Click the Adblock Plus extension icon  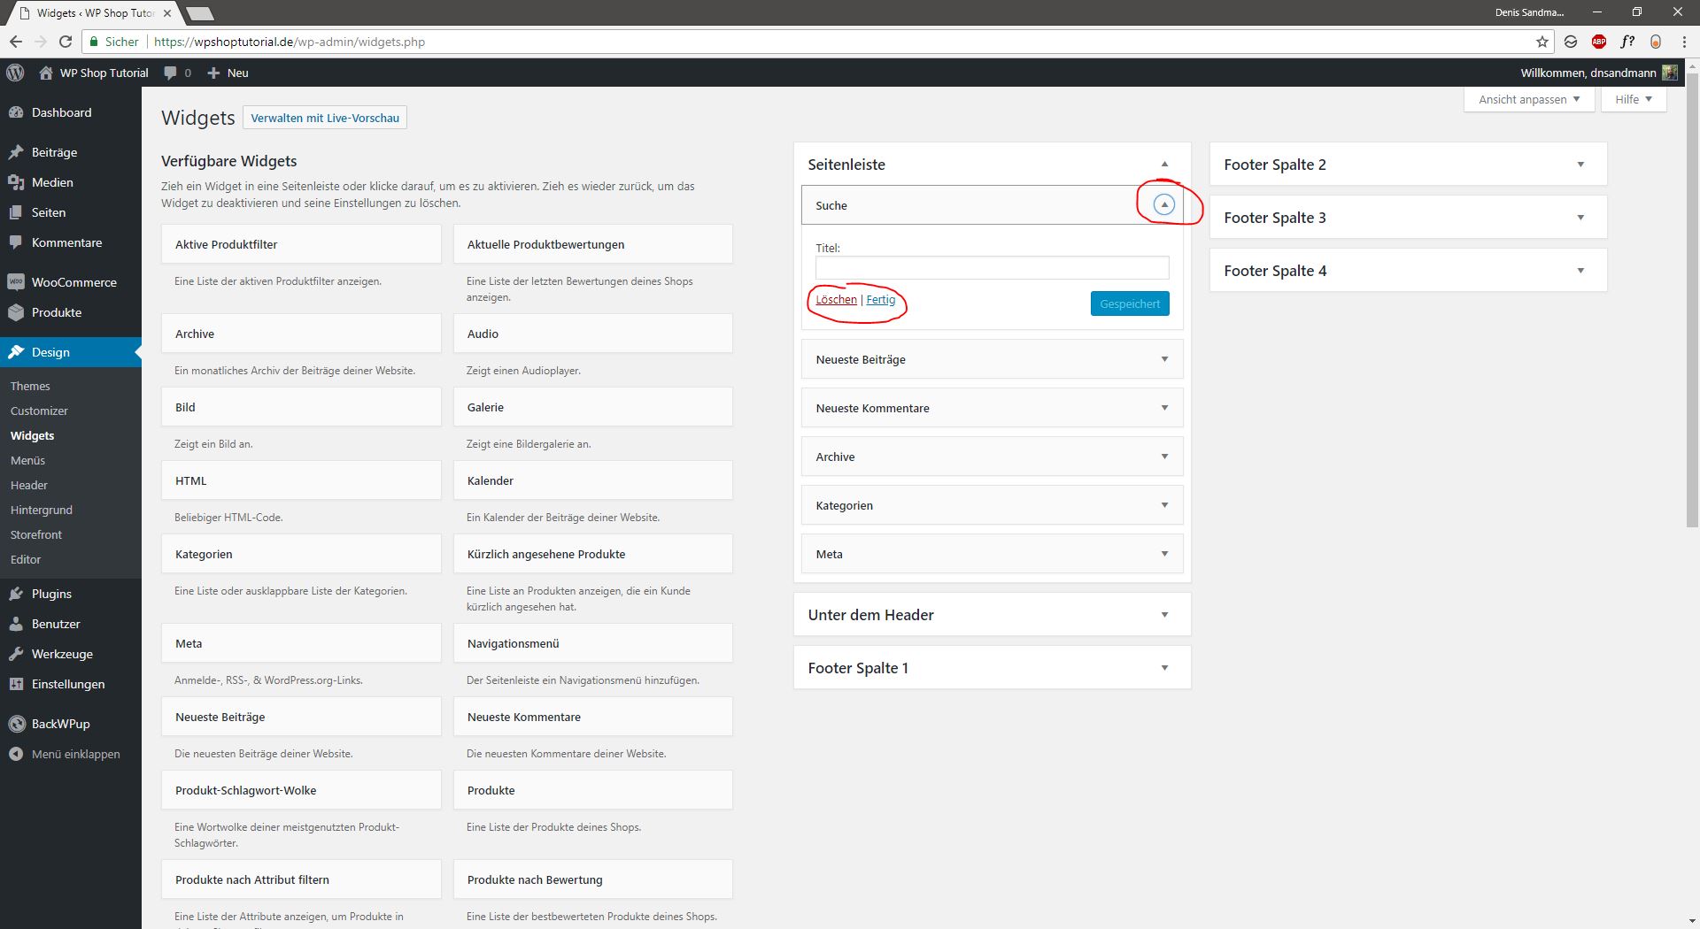click(1599, 42)
